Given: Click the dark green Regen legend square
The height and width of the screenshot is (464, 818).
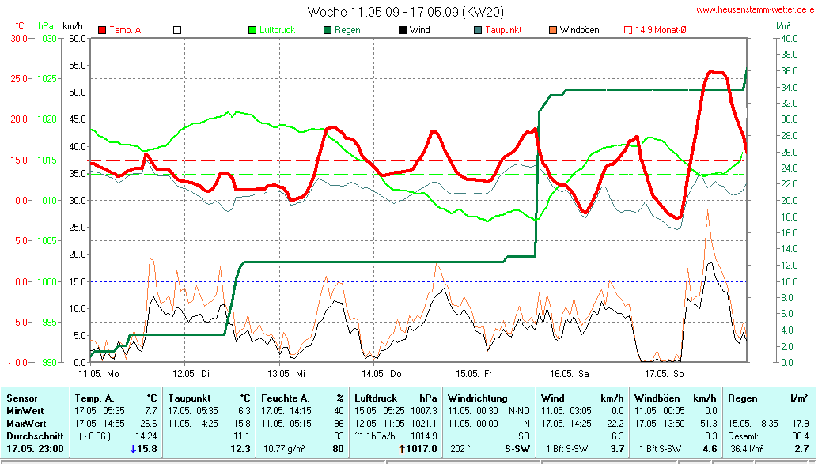Looking at the screenshot, I should coord(328,30).
